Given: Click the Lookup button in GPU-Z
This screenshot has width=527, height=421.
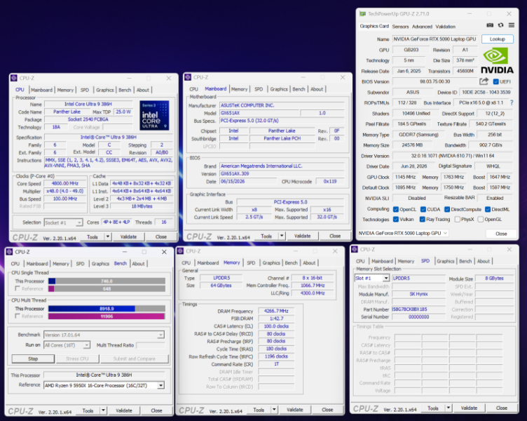Looking at the screenshot, I should click(498, 39).
